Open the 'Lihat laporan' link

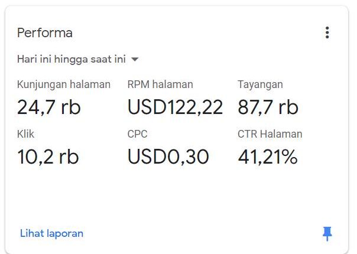click(x=51, y=233)
